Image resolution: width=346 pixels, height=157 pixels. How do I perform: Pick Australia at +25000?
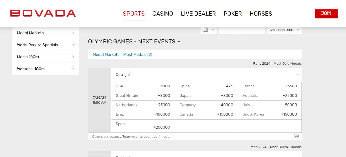[x=270, y=96]
